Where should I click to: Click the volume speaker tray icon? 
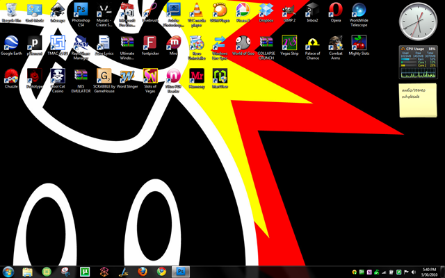coord(414,272)
